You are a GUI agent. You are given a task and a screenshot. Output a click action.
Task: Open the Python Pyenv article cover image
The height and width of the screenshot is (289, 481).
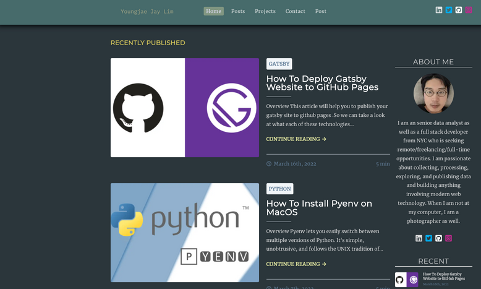pyautogui.click(x=184, y=233)
